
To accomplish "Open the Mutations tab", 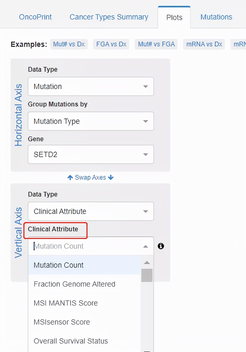I will pyautogui.click(x=216, y=17).
